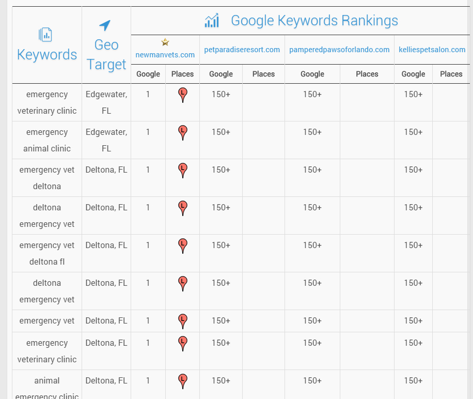Click the Places pin for Deltona emergency veterinary clinic
Image resolution: width=473 pixels, height=399 pixels.
point(182,344)
